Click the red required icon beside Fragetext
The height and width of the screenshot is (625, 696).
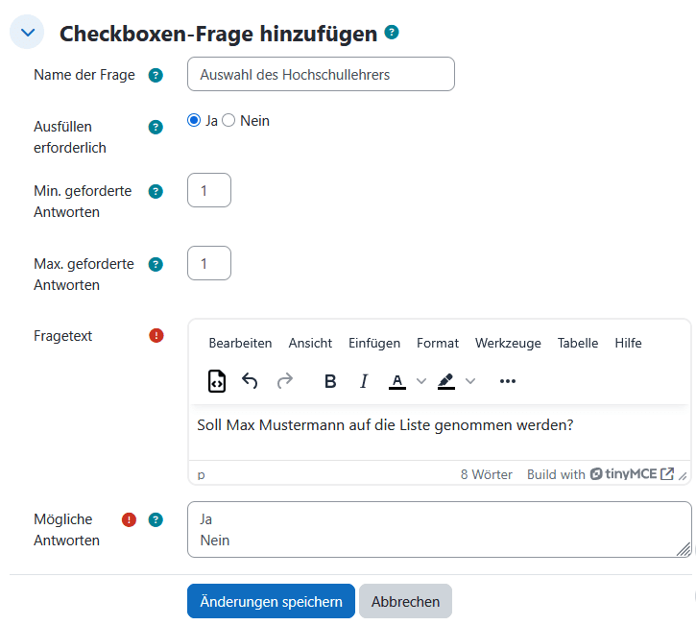pyautogui.click(x=156, y=336)
